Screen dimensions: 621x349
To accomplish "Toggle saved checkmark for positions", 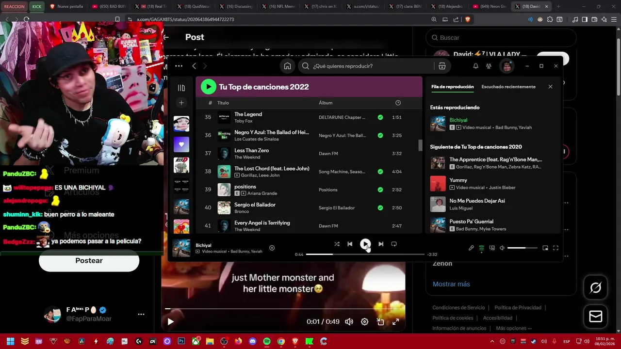I will click(x=380, y=190).
